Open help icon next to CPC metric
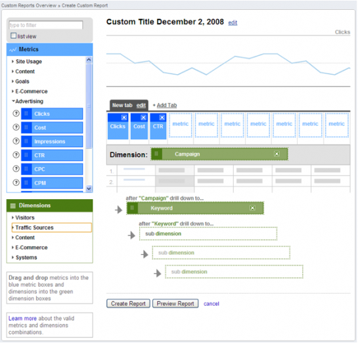Screen dimensions: 358x343 pyautogui.click(x=16, y=169)
